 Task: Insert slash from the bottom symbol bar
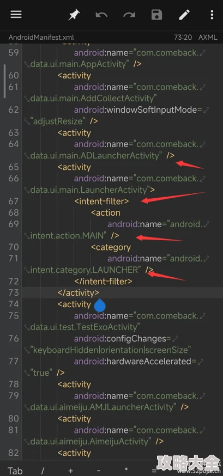click(x=43, y=471)
